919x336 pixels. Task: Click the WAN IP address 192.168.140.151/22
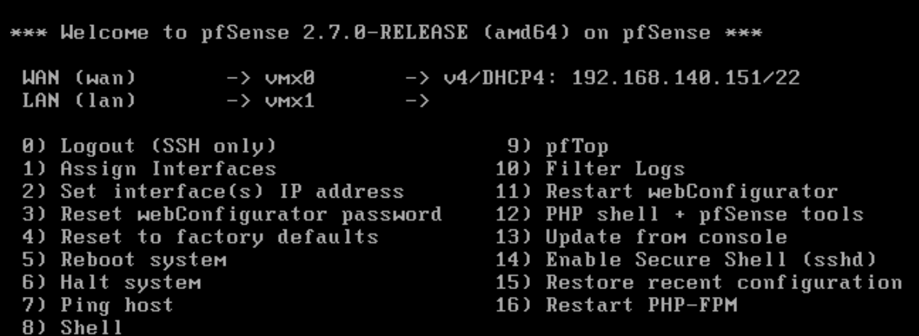coord(686,78)
